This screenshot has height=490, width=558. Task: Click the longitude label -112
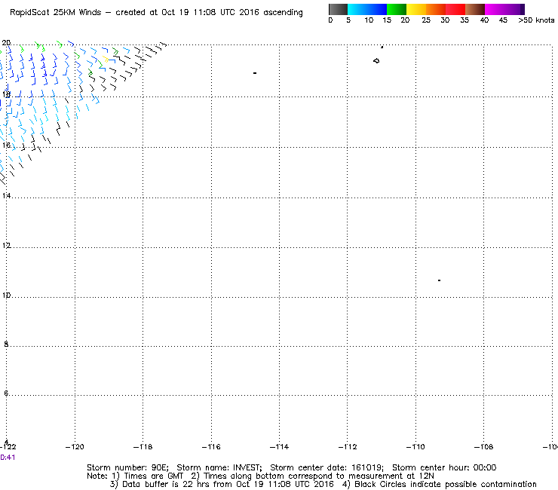pos(348,446)
